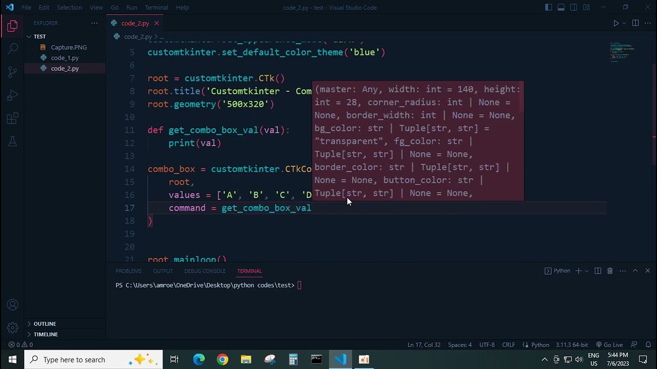
Task: Open Explorer Views and More Actions ellipsis
Action: pyautogui.click(x=94, y=23)
